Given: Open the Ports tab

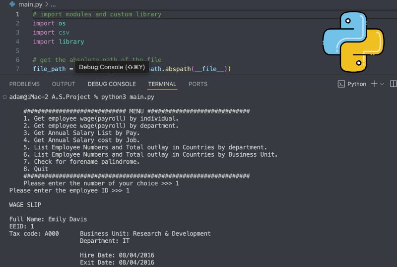Looking at the screenshot, I should click(x=198, y=84).
